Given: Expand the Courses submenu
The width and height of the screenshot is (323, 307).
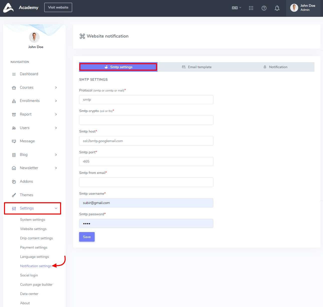Looking at the screenshot, I should tap(56, 87).
